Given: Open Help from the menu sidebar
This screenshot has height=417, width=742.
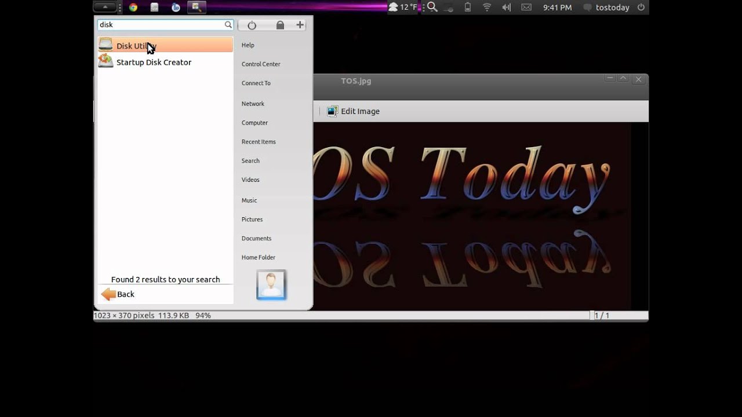Looking at the screenshot, I should pos(248,45).
